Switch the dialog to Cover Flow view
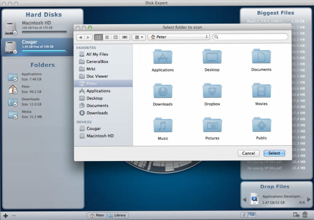Image resolution: width=314 pixels, height=220 pixels. [125, 37]
